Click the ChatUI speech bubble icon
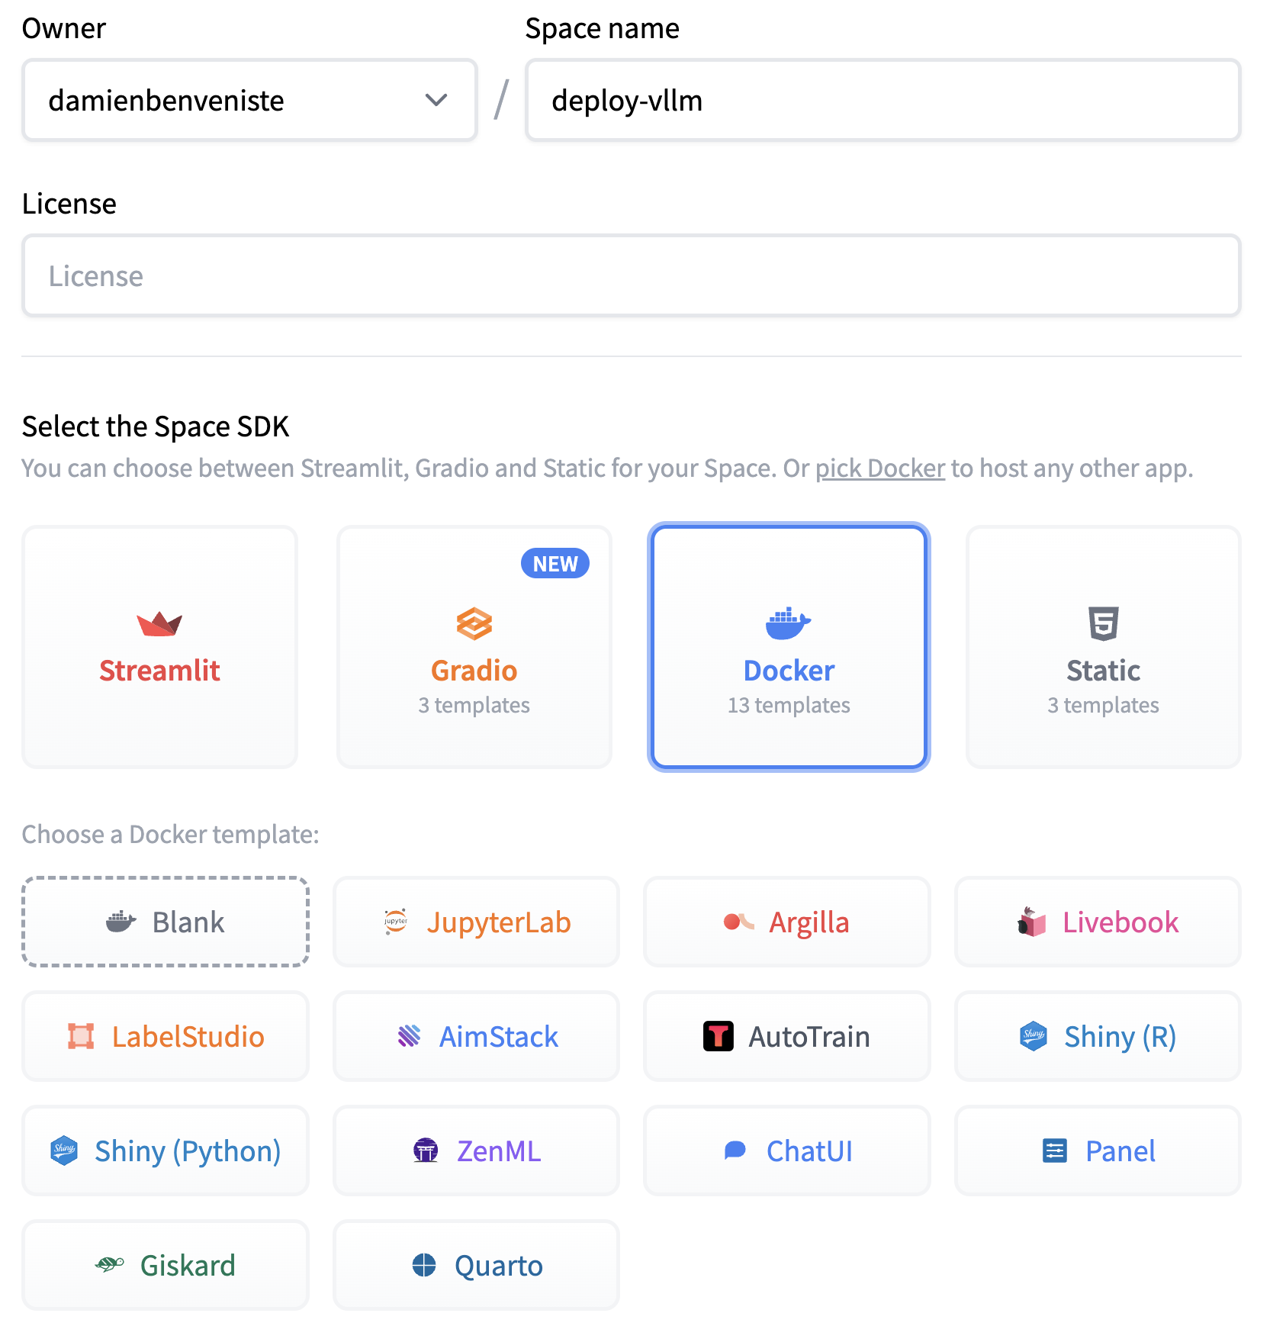1286x1326 pixels. (737, 1151)
